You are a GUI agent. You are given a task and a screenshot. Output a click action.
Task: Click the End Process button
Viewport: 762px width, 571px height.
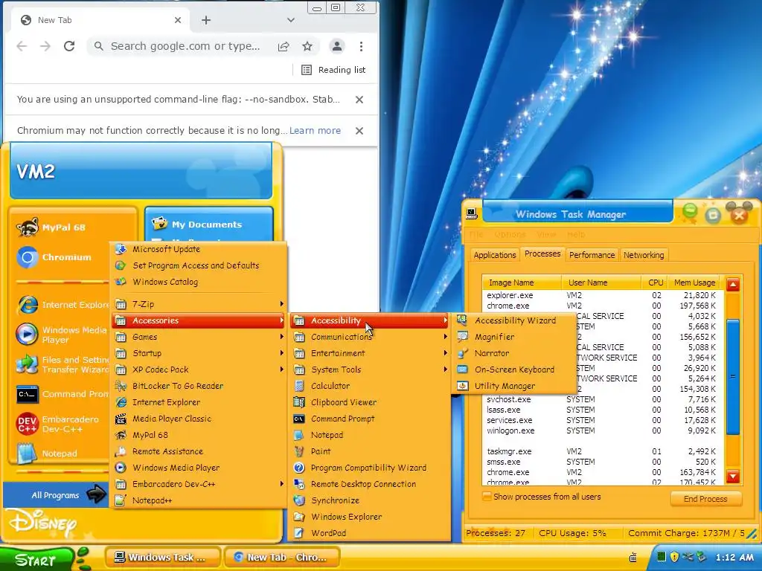click(705, 499)
